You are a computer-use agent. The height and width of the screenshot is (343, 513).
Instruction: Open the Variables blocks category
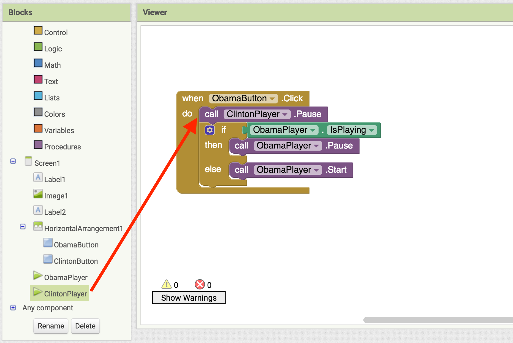pyautogui.click(x=59, y=130)
